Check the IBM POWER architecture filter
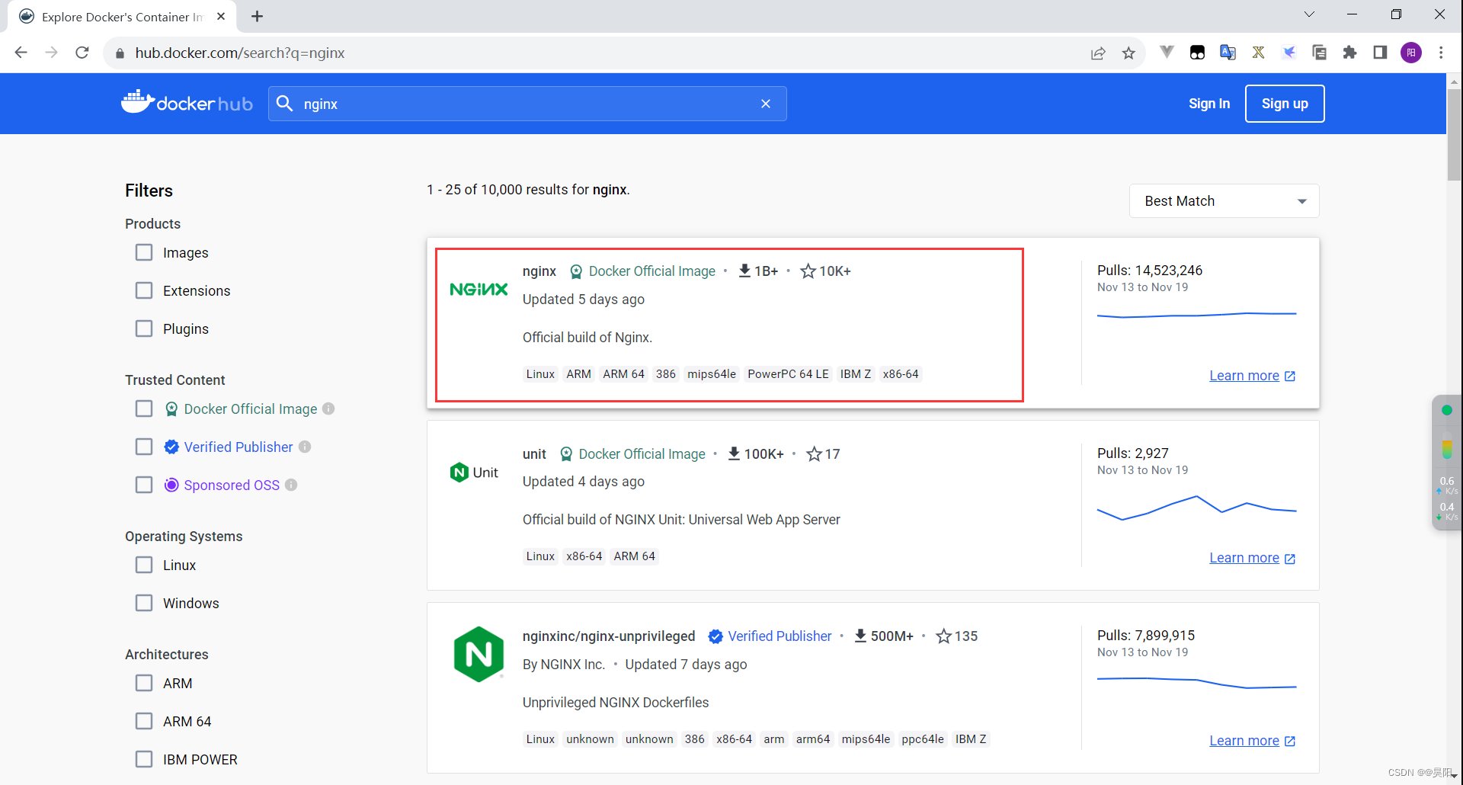Image resolution: width=1463 pixels, height=785 pixels. (144, 759)
